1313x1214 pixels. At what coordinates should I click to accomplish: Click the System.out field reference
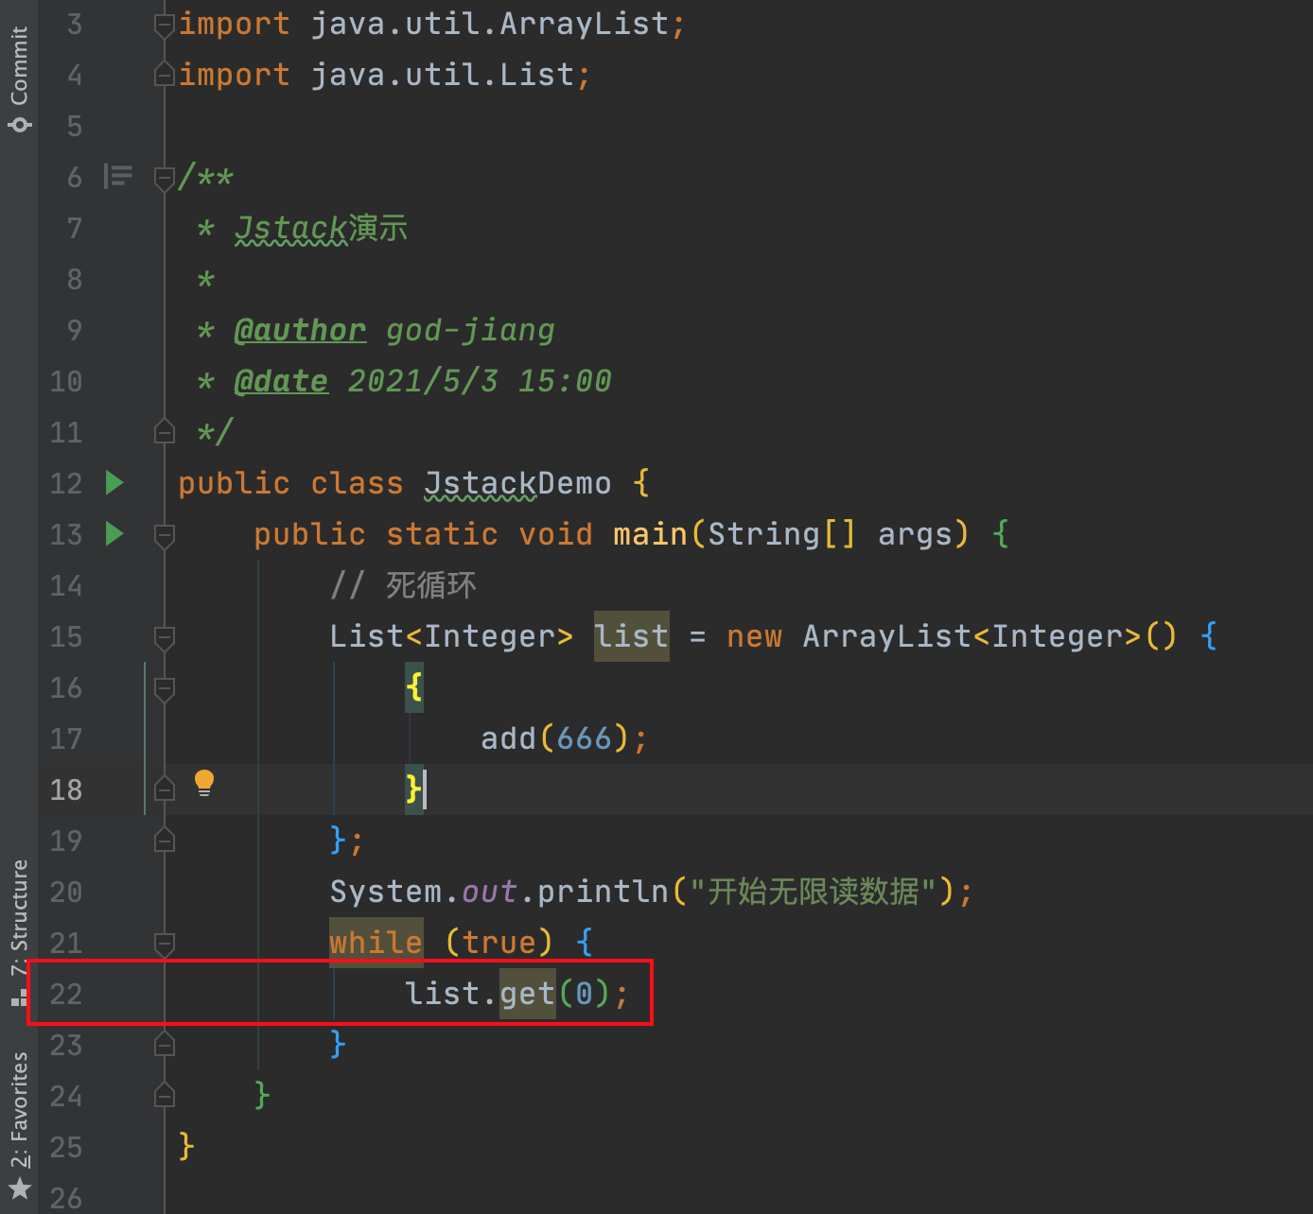tap(423, 892)
